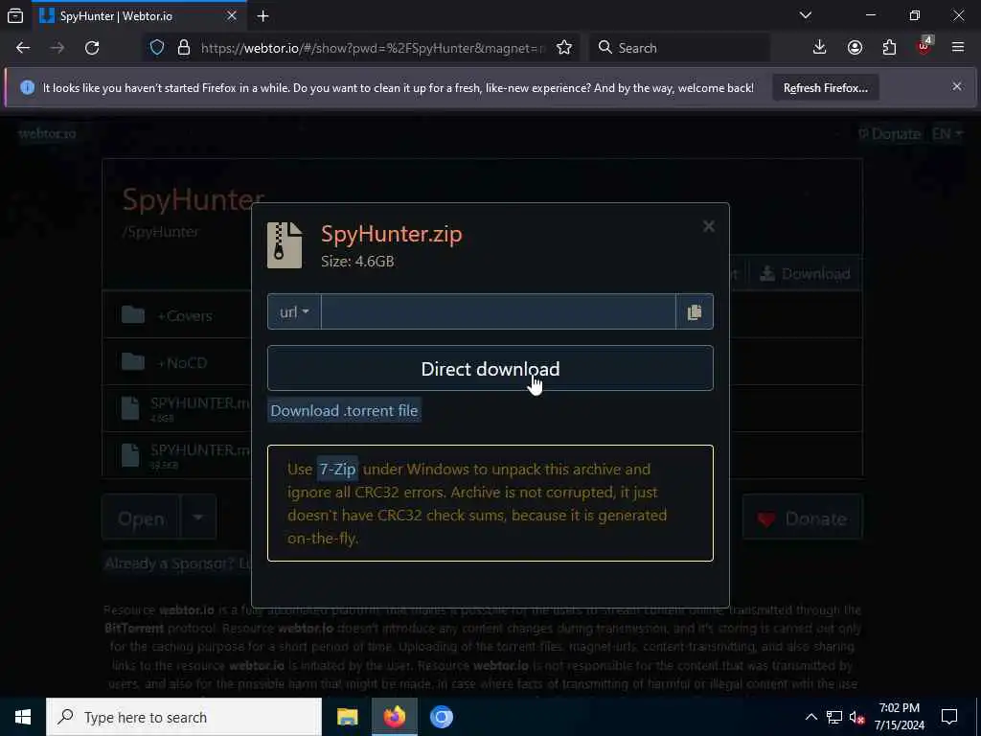Click the empty url input field
The image size is (981, 736).
pos(498,311)
